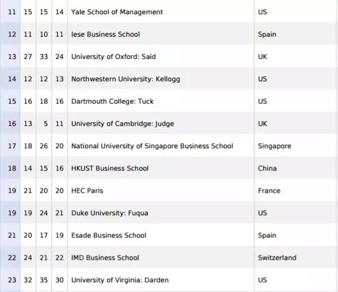Screen dimensions: 338x292
Task: Click Singapore country cell
Action: tap(275, 146)
